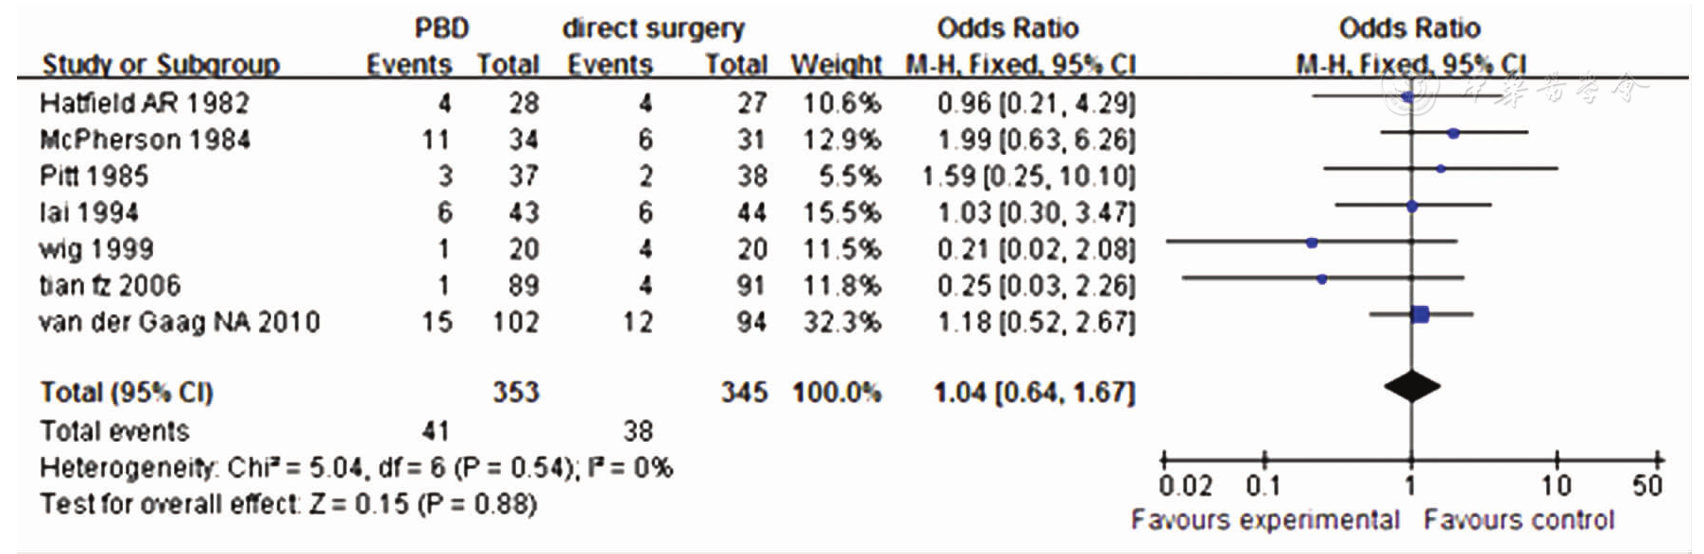Select the Total (95% CI) row label
Screen dimensions: 1704x554
tap(127, 393)
